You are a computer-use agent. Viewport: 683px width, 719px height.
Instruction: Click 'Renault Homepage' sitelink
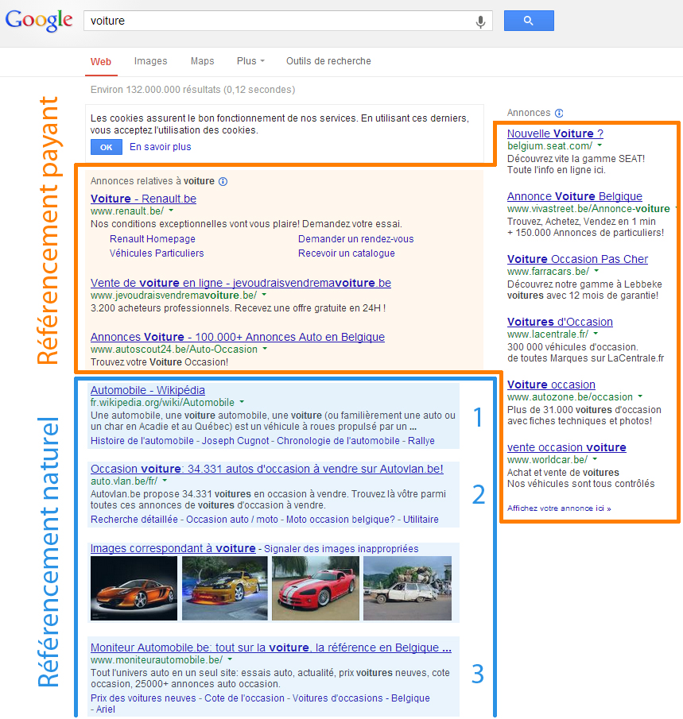[153, 239]
